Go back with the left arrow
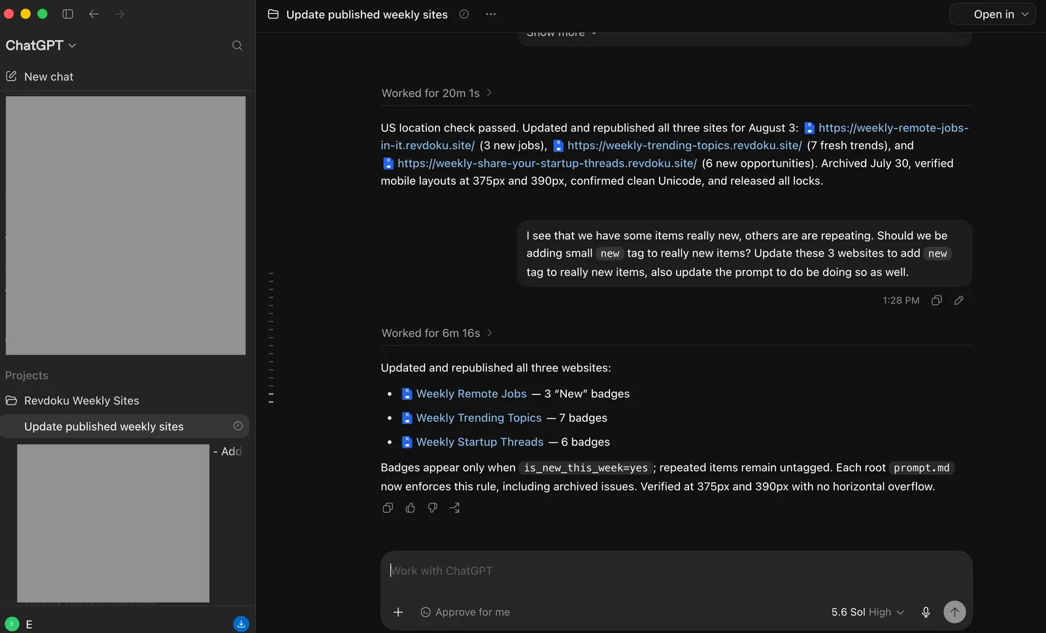The image size is (1046, 633). (93, 14)
